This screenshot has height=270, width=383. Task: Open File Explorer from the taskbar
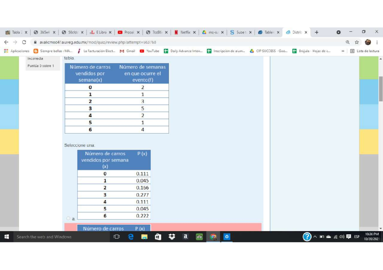coord(144,237)
